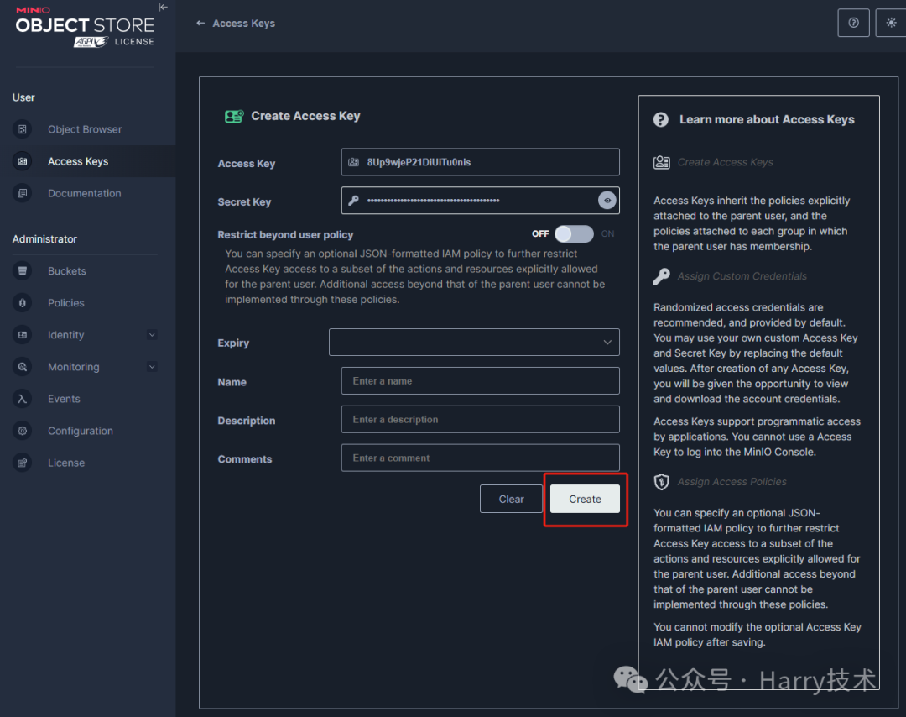Click the Access Keys sidebar icon
The width and height of the screenshot is (906, 717).
coord(23,161)
